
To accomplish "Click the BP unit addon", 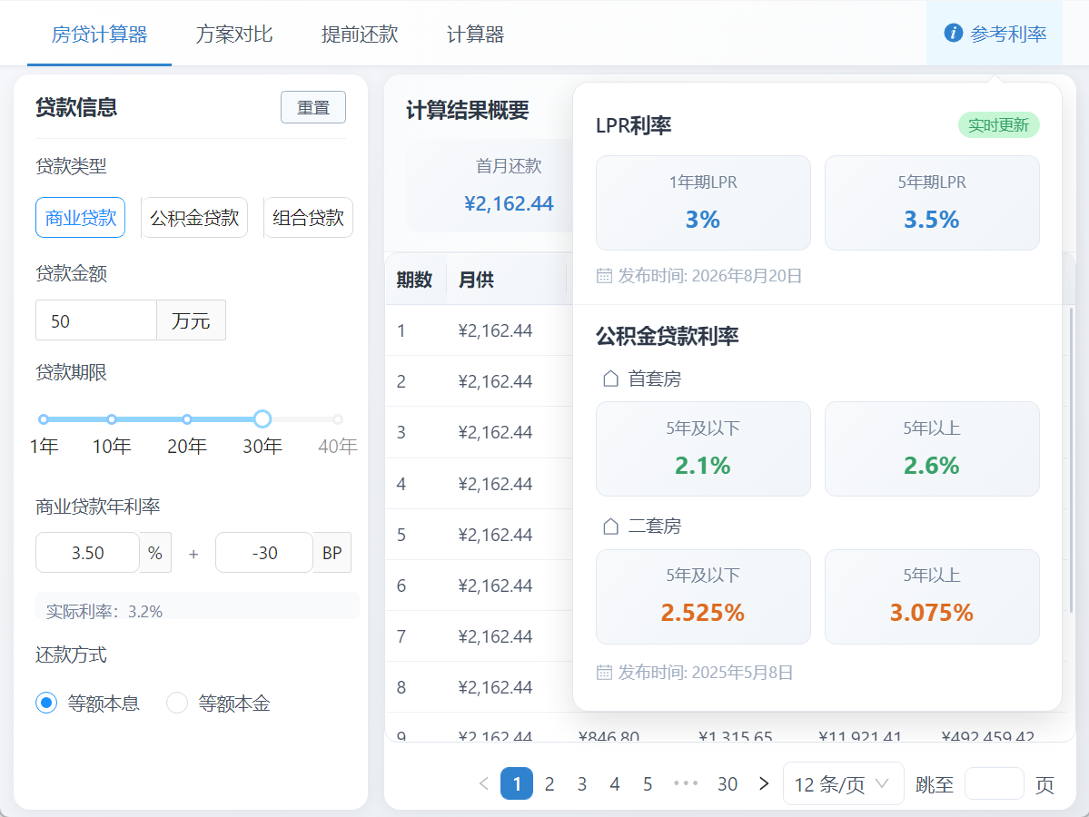I will coord(332,553).
